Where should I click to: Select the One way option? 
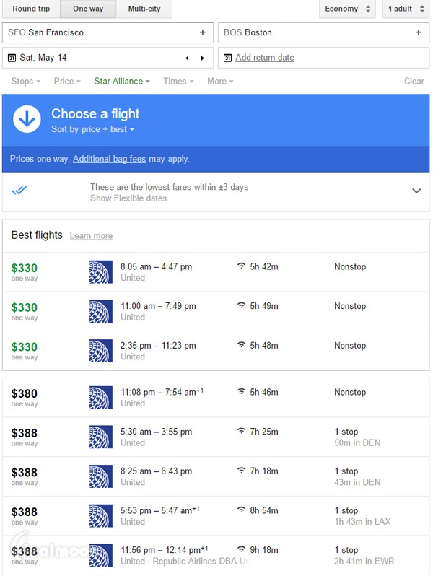[89, 9]
